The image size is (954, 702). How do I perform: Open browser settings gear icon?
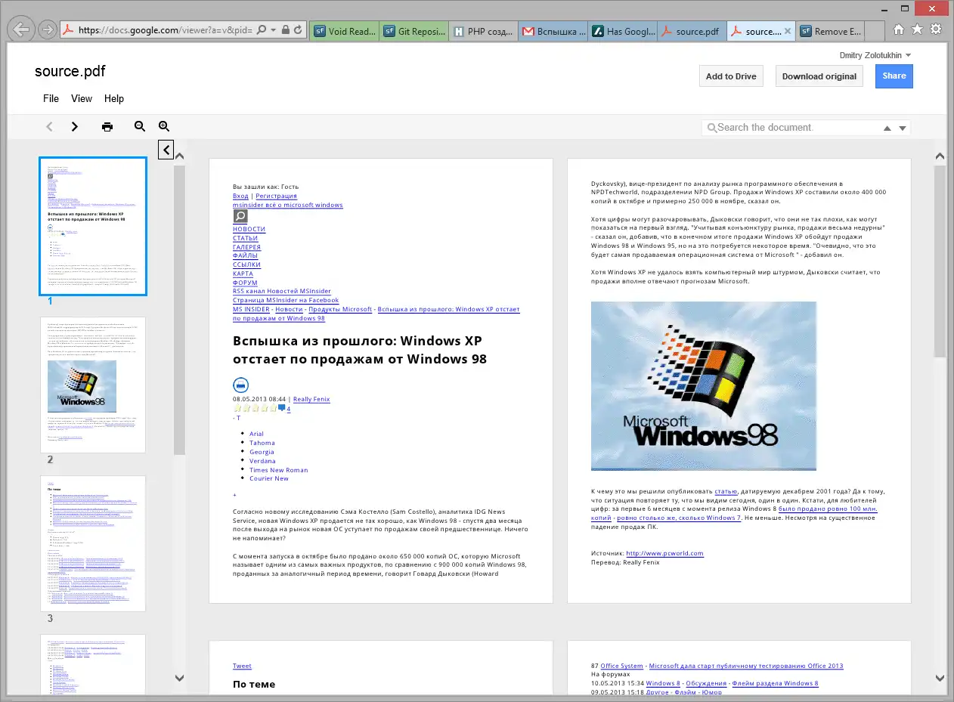tap(936, 29)
